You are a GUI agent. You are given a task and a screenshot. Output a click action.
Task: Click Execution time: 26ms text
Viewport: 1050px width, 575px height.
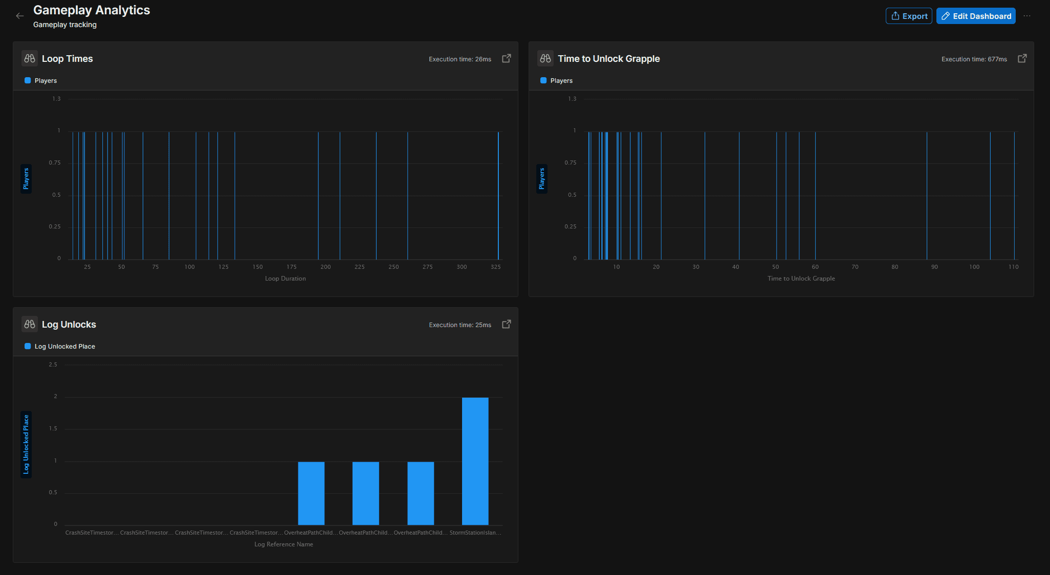tap(460, 59)
